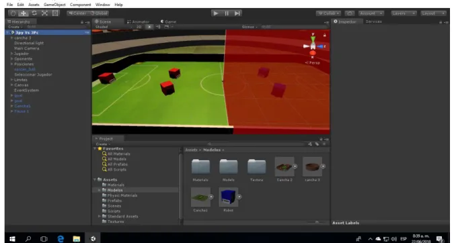Open the Scripts folder in Assets tree
The height and width of the screenshot is (243, 452).
coord(114,211)
